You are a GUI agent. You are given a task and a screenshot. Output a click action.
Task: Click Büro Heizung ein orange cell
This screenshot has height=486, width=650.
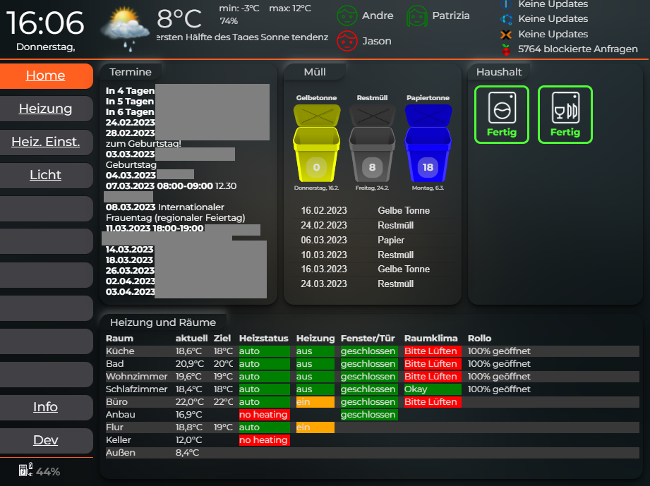[315, 402]
